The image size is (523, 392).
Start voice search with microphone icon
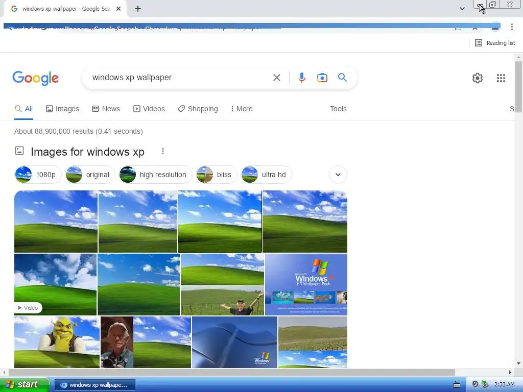click(301, 78)
